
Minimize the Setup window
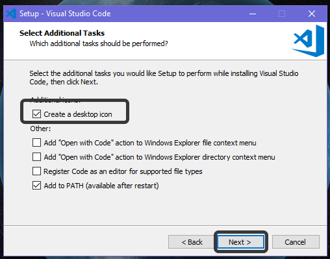(x=253, y=14)
